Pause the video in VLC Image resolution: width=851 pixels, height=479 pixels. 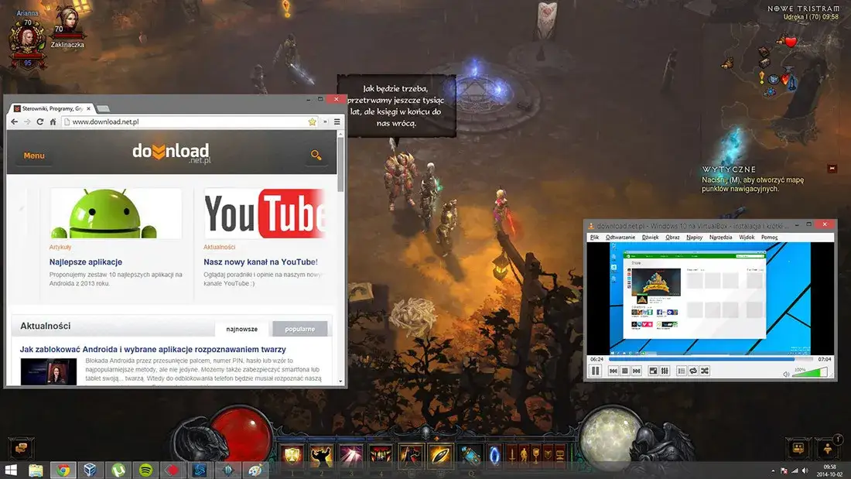coord(596,371)
